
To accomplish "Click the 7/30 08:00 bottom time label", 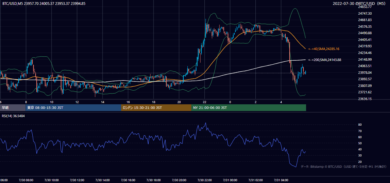I will coord(26,180).
